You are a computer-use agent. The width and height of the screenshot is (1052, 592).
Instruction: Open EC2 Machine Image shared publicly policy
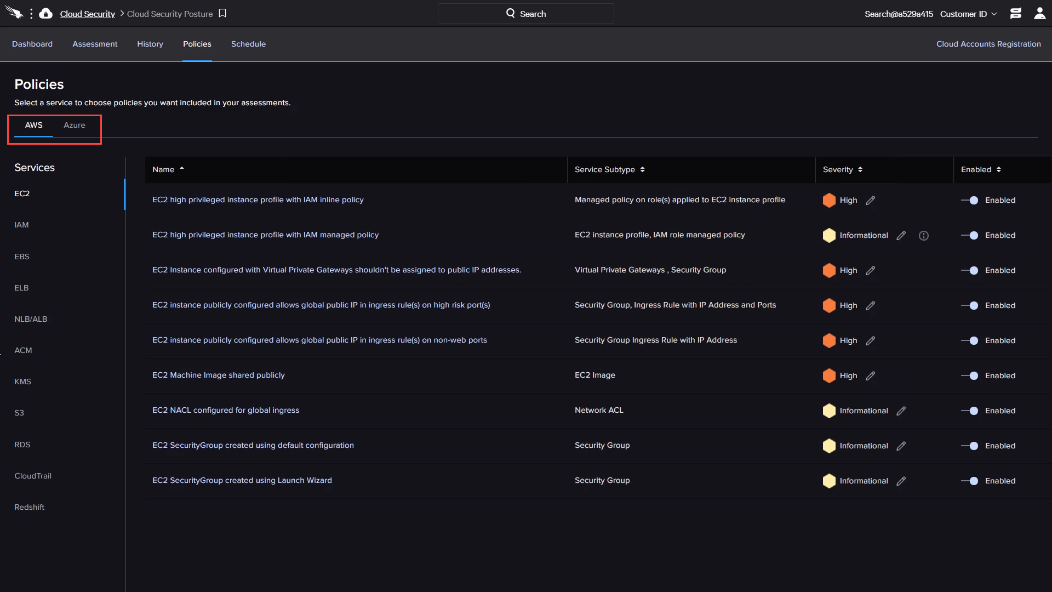point(219,375)
